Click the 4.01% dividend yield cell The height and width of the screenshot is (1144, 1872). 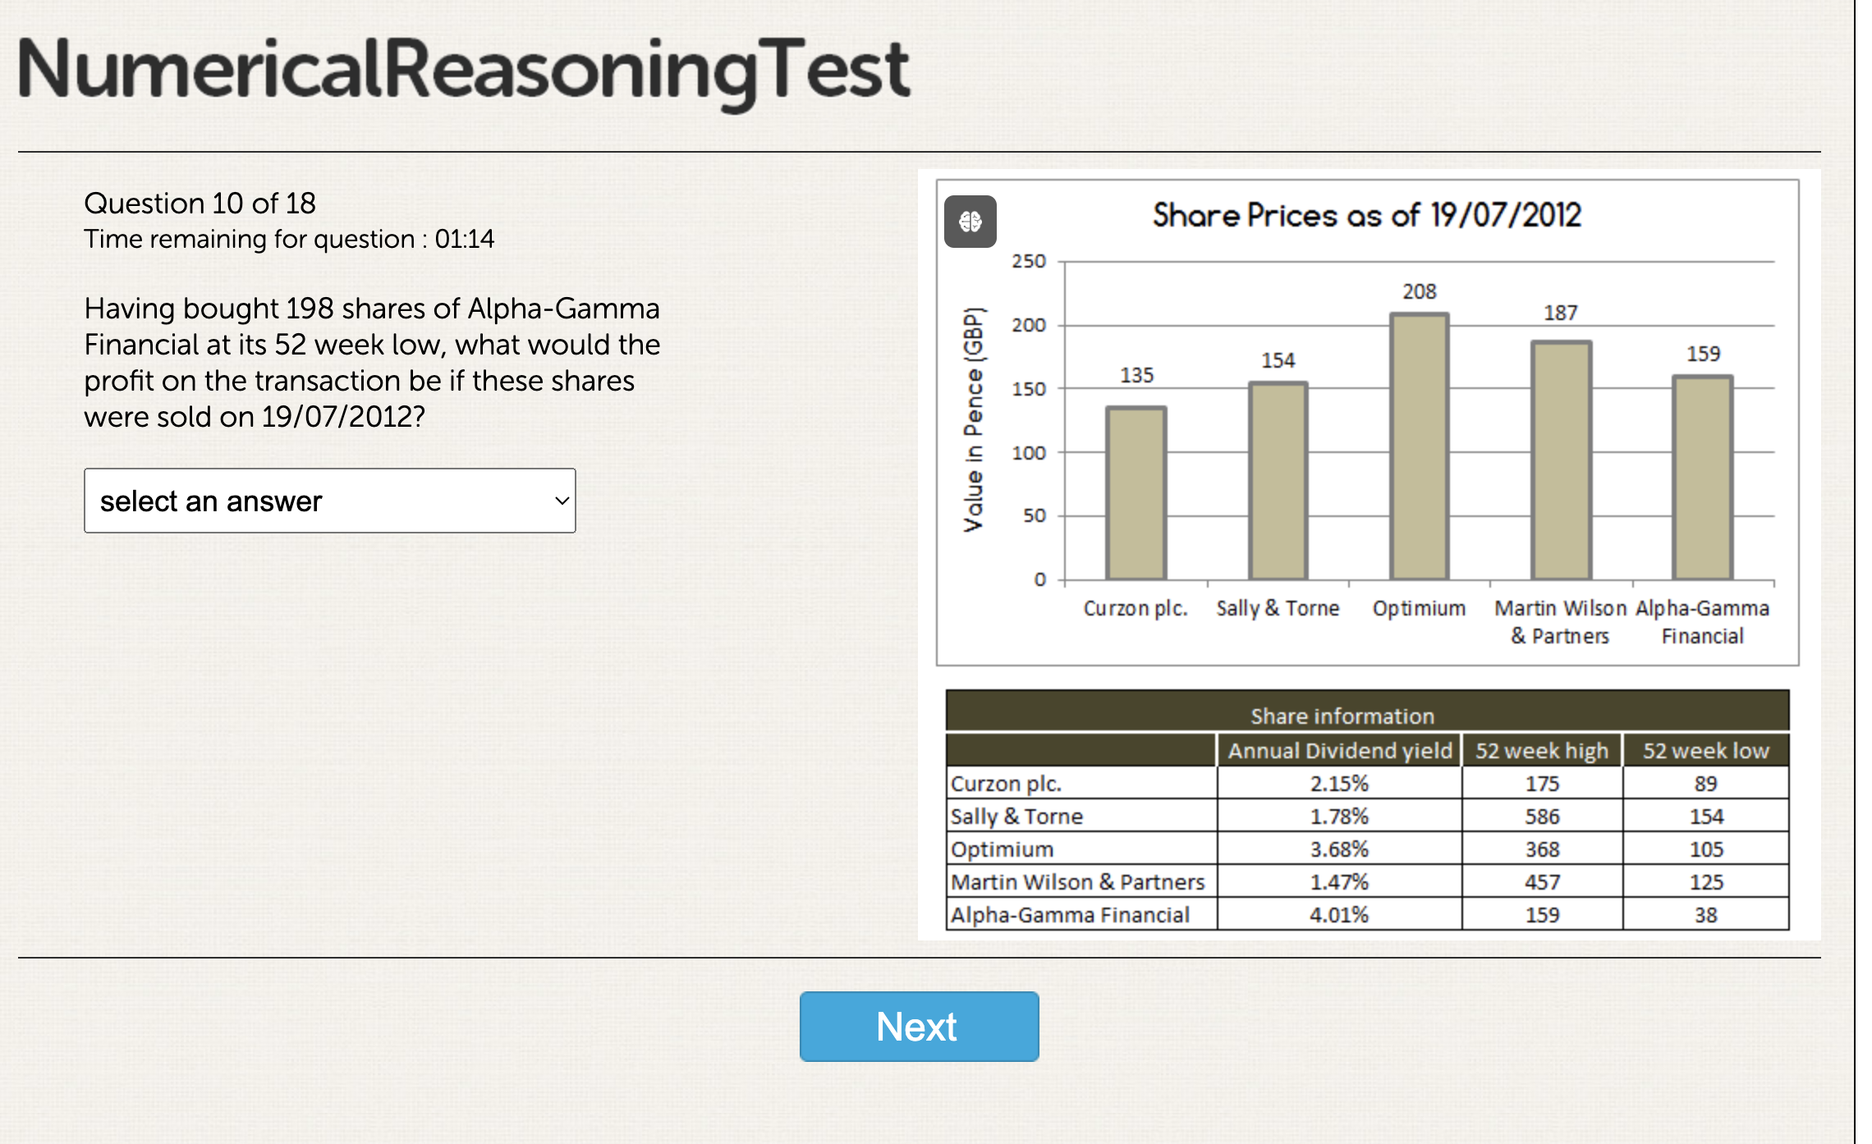tap(1339, 915)
